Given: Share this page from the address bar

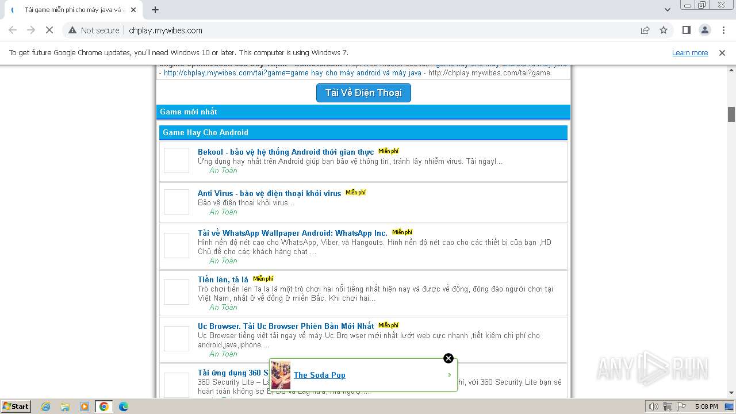Looking at the screenshot, I should [645, 30].
